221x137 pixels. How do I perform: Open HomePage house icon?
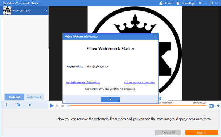point(178,3)
